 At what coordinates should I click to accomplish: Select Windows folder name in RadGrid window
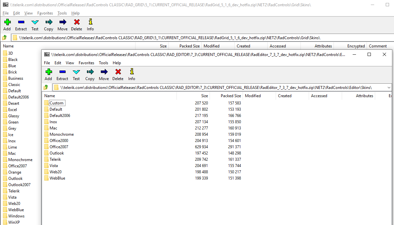pyautogui.click(x=16, y=216)
